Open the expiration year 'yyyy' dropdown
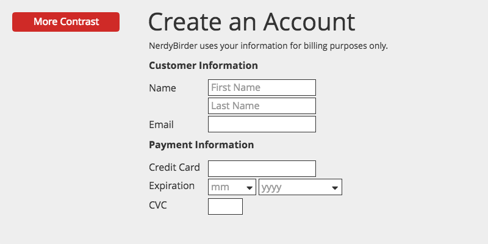 [300, 187]
